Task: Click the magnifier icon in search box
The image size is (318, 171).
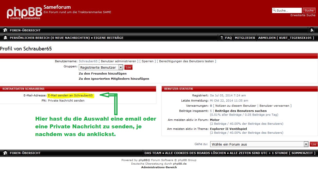Action: click(x=274, y=11)
